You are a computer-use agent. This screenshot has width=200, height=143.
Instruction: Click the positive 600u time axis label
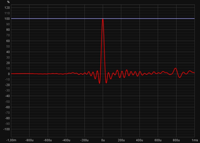[x=158, y=140]
